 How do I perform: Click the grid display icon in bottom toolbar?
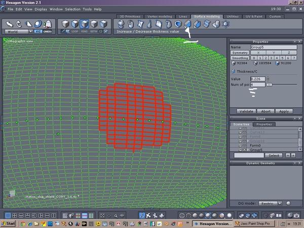click(65, 215)
